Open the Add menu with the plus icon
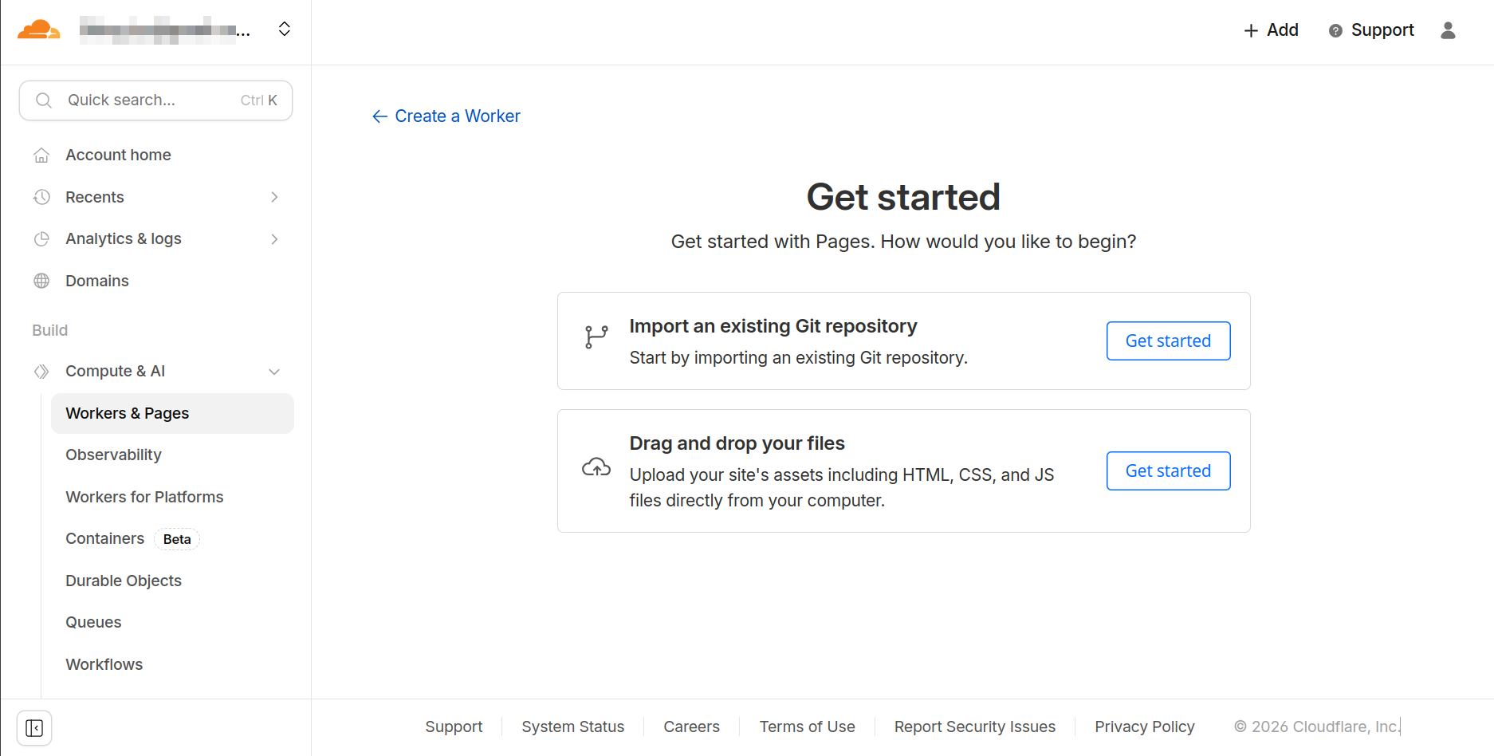Viewport: 1494px width, 756px height. coord(1250,30)
